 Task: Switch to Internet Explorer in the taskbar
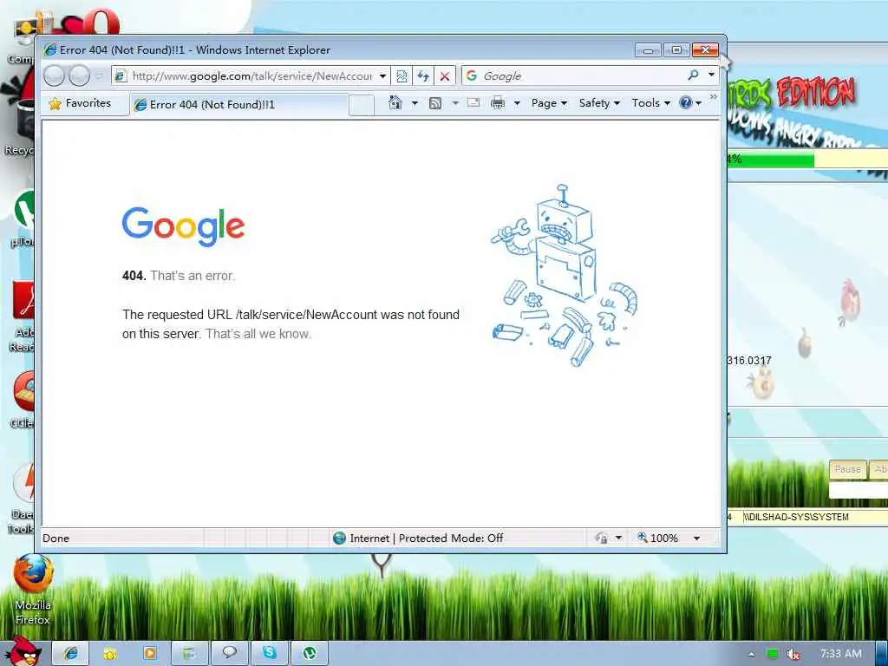pyautogui.click(x=70, y=654)
